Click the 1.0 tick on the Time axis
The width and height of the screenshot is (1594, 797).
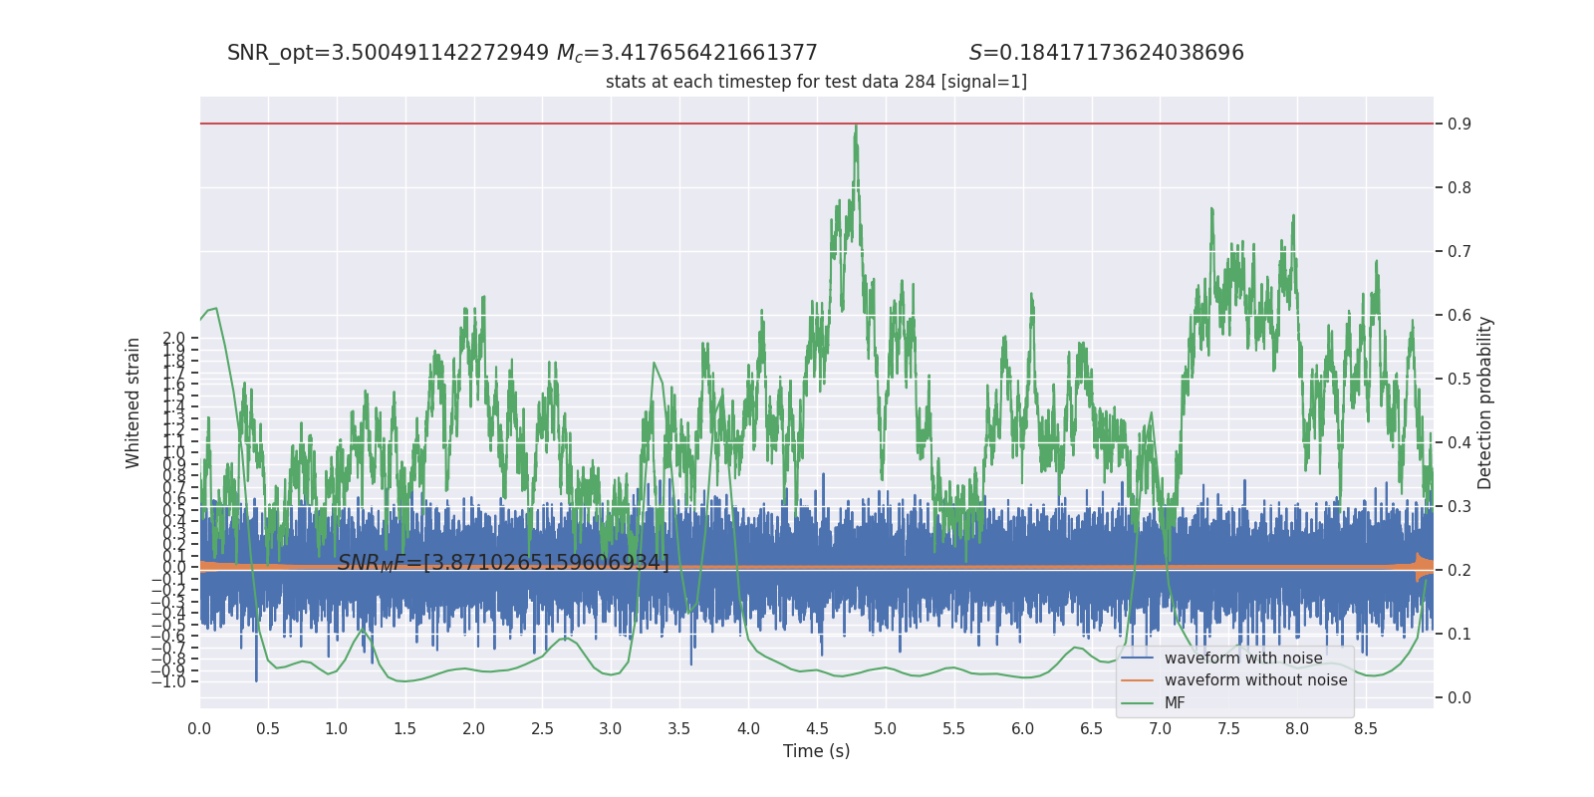(337, 729)
